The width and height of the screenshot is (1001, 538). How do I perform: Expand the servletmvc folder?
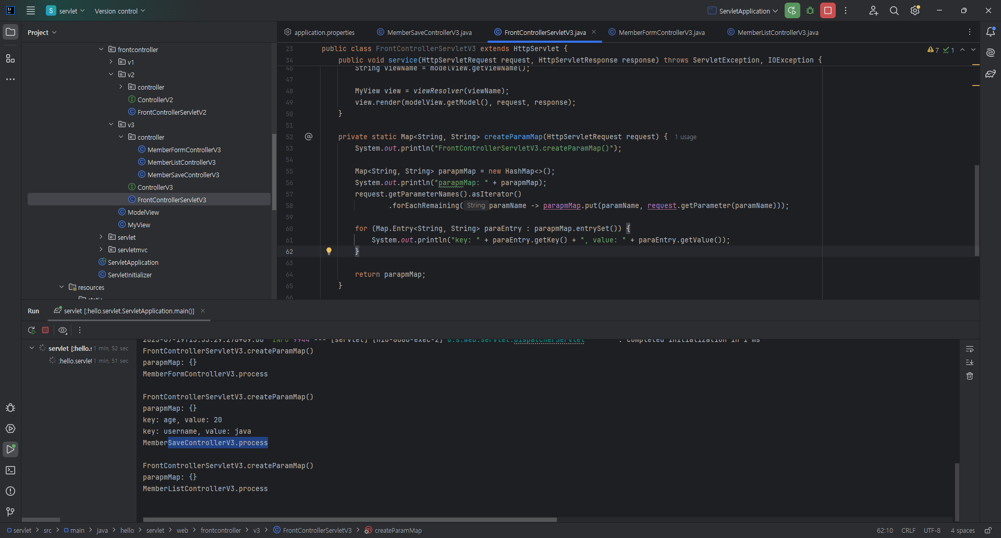(101, 250)
